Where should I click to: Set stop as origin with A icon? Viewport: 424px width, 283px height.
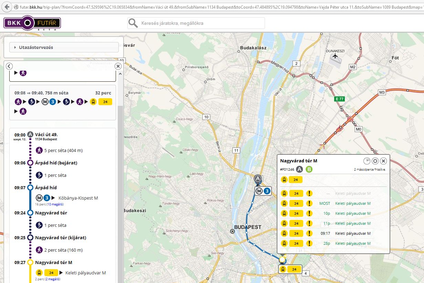click(x=300, y=169)
